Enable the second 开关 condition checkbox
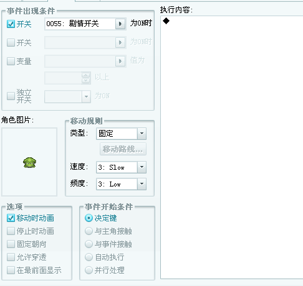 [x=11, y=42]
